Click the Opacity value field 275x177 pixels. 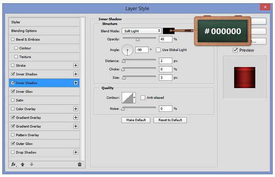[x=165, y=39]
